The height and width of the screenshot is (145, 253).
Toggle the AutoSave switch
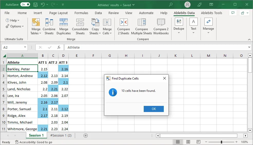[25, 5]
